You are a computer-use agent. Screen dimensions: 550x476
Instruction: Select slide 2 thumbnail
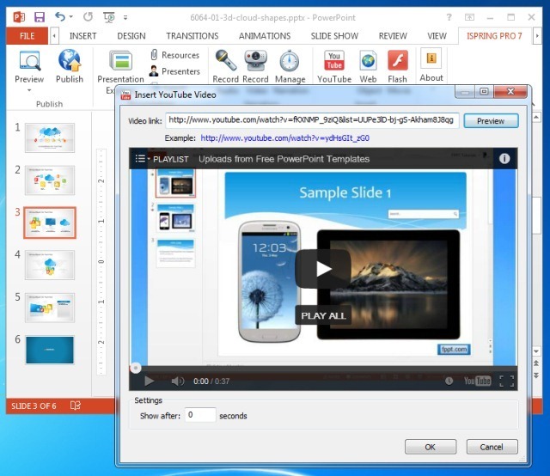(50, 180)
